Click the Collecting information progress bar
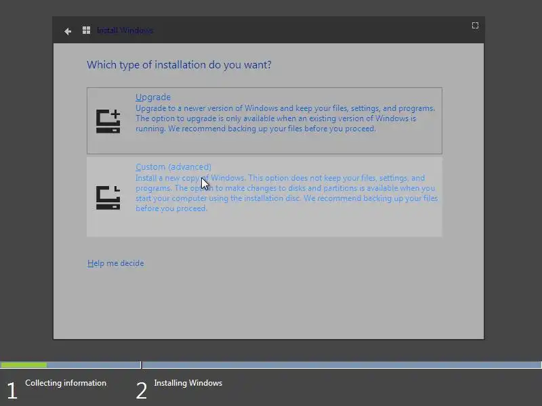542x406 pixels. (70, 365)
